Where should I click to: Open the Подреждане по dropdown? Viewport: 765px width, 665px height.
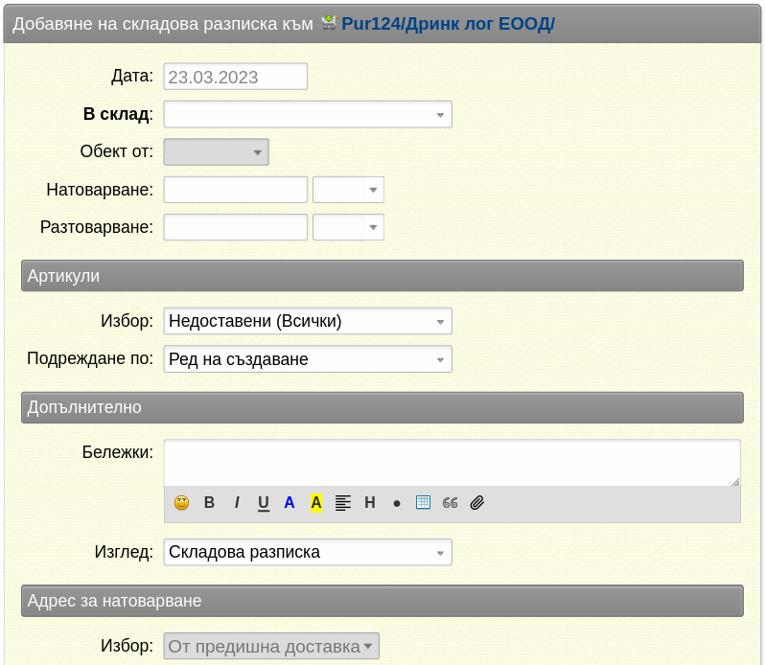[308, 359]
